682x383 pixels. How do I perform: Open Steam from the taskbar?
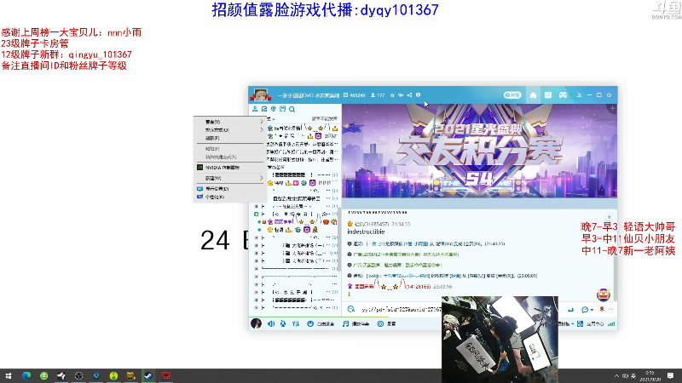pos(148,376)
